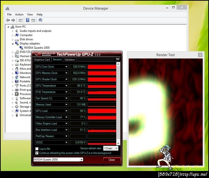Open the Action menu in Device Manager
The height and width of the screenshot is (178, 209).
point(19,14)
